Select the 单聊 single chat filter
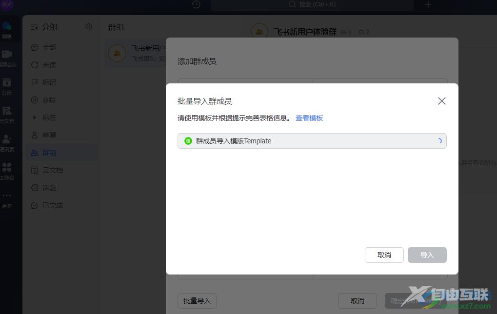 pyautogui.click(x=62, y=135)
